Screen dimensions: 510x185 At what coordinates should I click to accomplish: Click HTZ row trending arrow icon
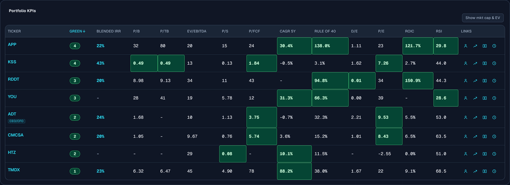[475, 154]
